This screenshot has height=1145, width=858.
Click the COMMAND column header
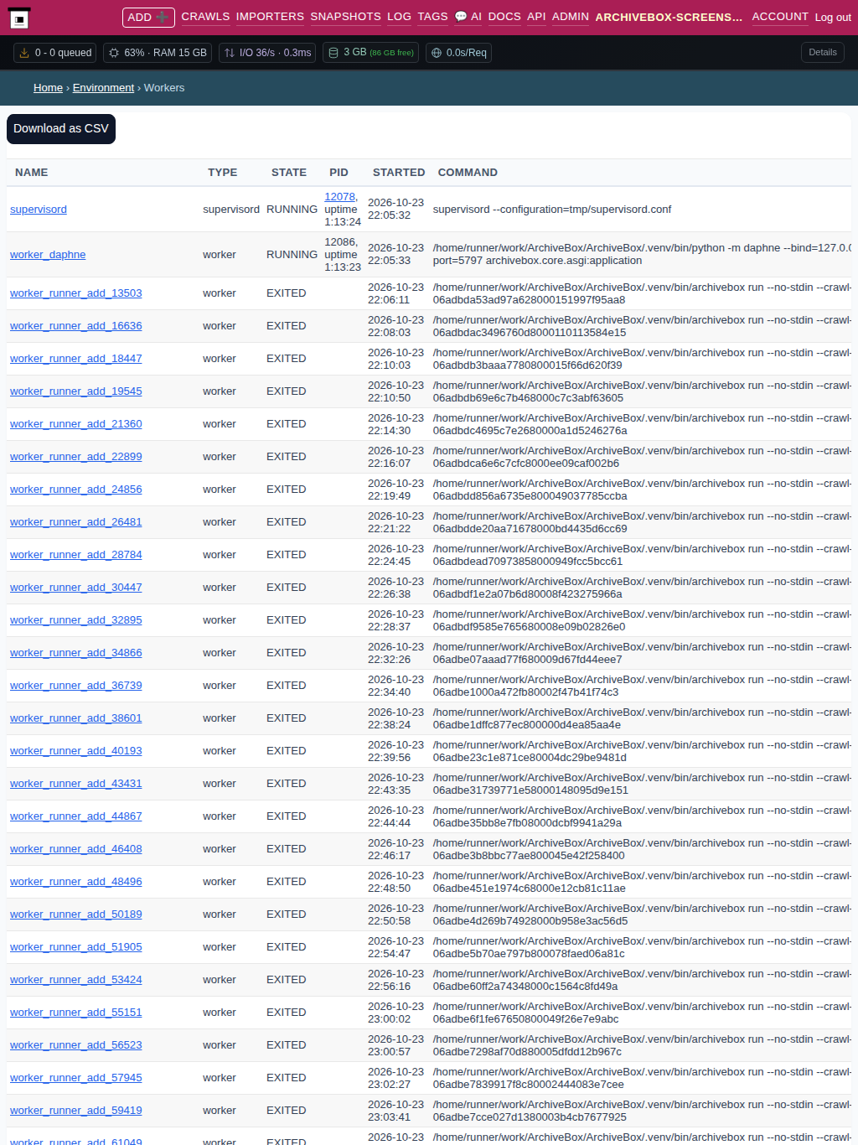[x=468, y=173]
